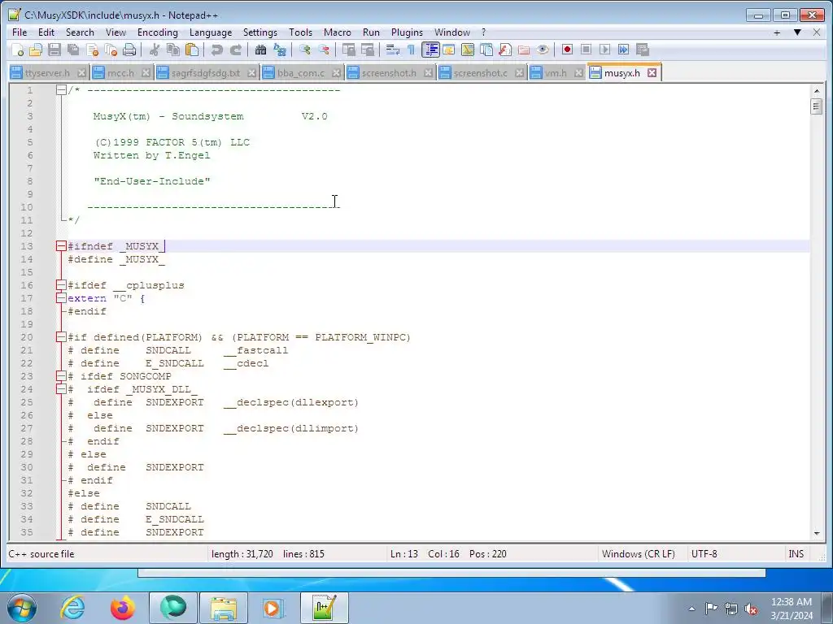Screen dimensions: 833x624
Task: Click Run macro multiple times icon
Action: (624, 50)
